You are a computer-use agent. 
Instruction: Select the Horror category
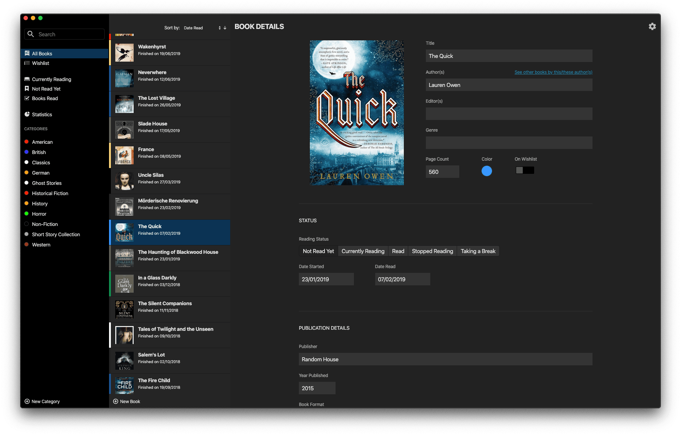[x=39, y=214]
